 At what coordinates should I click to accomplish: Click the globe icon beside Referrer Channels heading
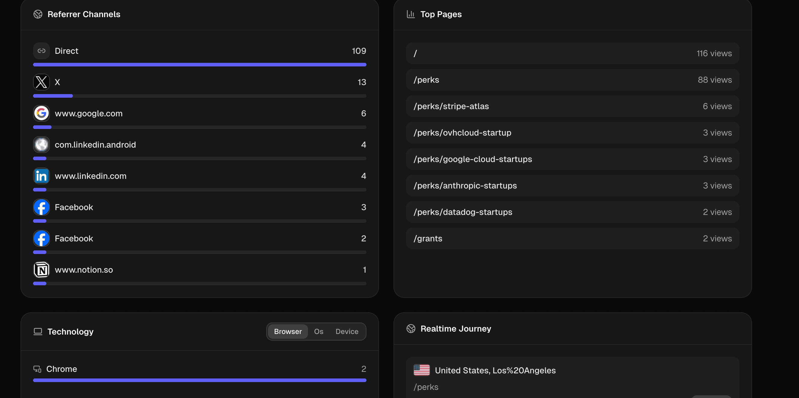38,14
